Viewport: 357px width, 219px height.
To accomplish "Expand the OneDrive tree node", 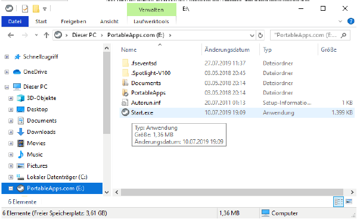I will pyautogui.click(x=7, y=72).
